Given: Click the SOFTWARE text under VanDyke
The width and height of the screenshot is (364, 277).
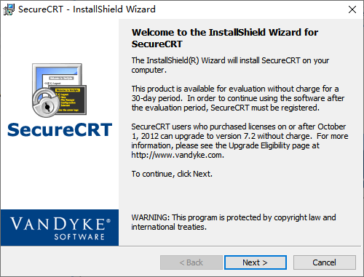Looking at the screenshot, I should click(x=79, y=237).
